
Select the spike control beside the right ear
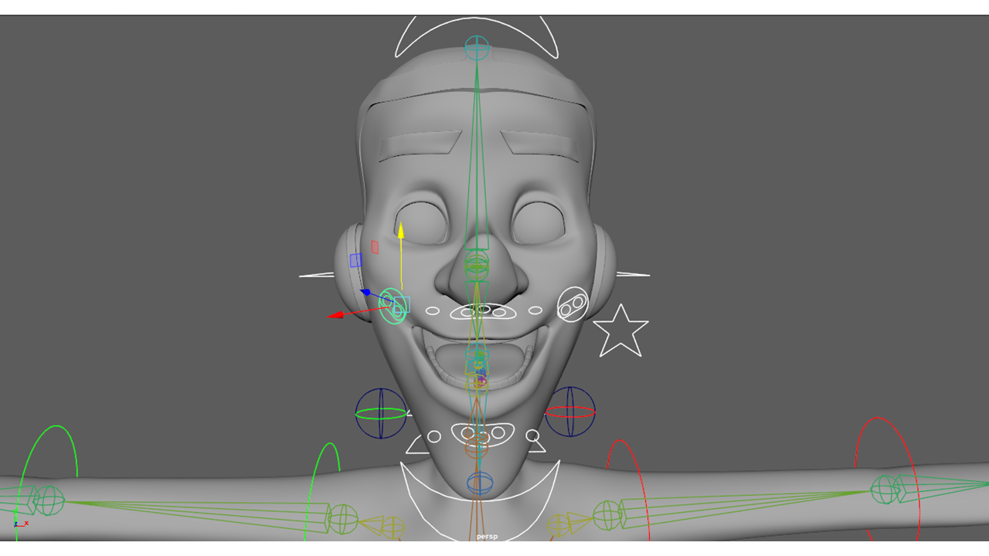coord(633,274)
